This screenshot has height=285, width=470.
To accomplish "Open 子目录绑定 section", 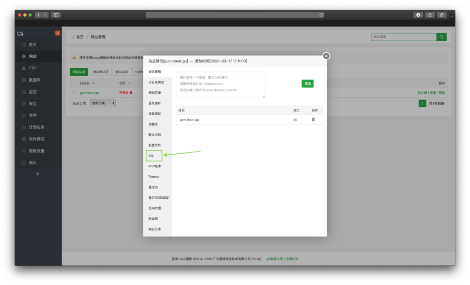I will pos(156,82).
